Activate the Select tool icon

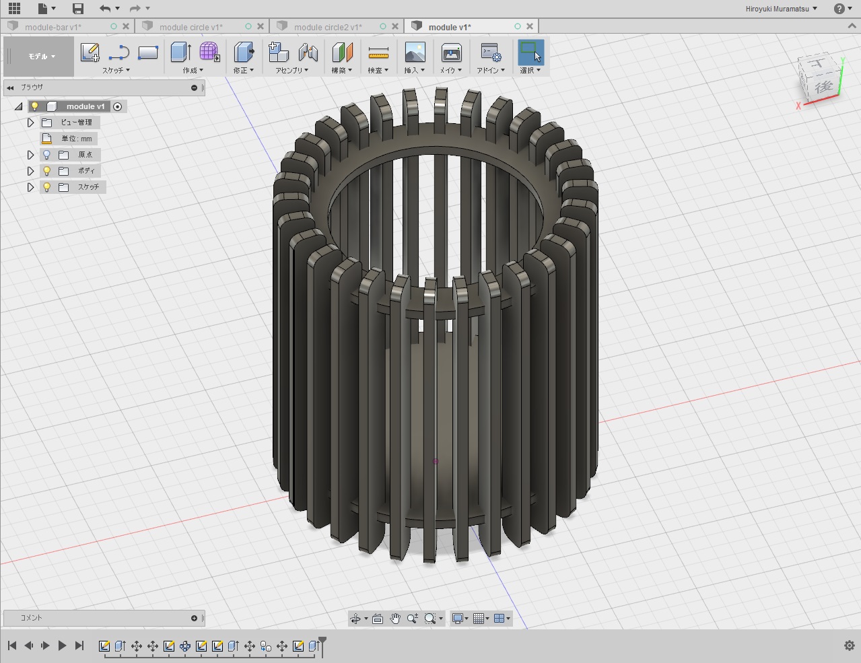coord(530,52)
